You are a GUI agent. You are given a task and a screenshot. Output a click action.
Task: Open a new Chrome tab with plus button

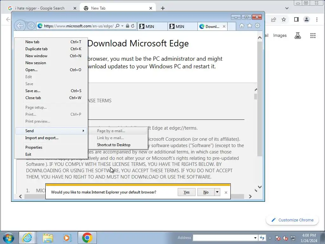pyautogui.click(x=163, y=8)
